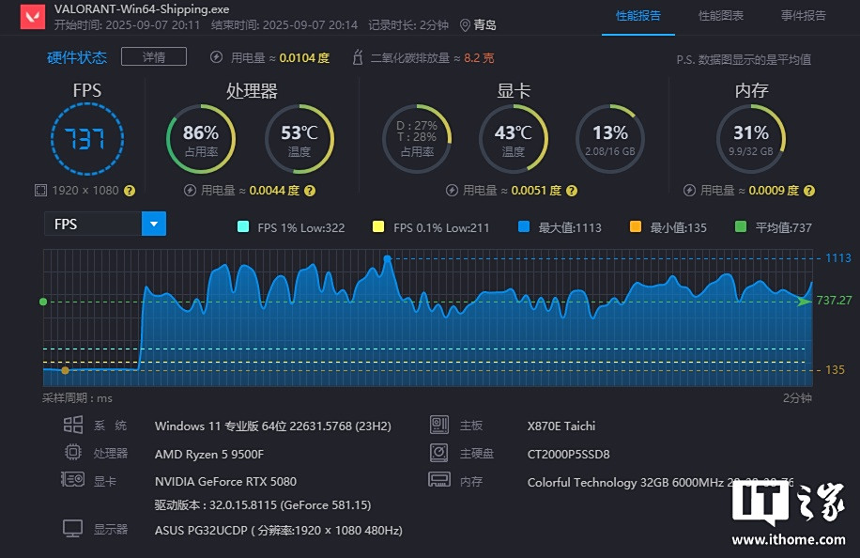The width and height of the screenshot is (860, 558).
Task: Switch to the 事件报告 tab
Action: click(x=804, y=16)
